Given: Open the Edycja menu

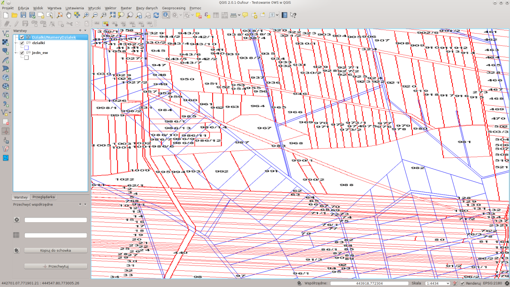Looking at the screenshot, I should click(23, 8).
